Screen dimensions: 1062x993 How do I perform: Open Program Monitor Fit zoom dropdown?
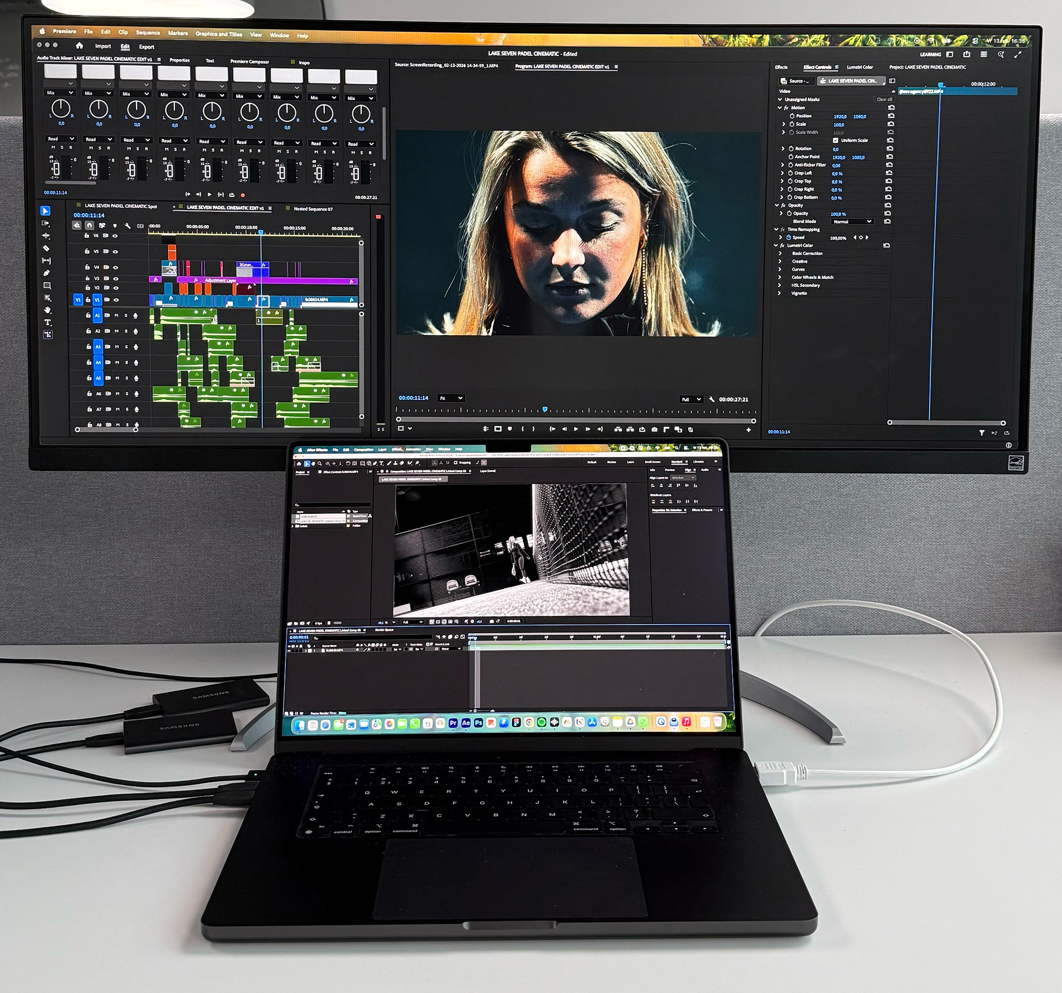pyautogui.click(x=451, y=398)
